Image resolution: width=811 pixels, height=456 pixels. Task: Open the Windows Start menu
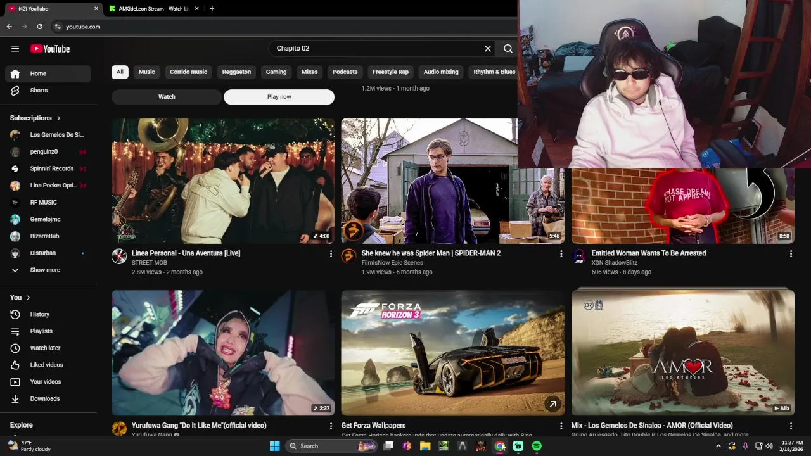(x=274, y=446)
